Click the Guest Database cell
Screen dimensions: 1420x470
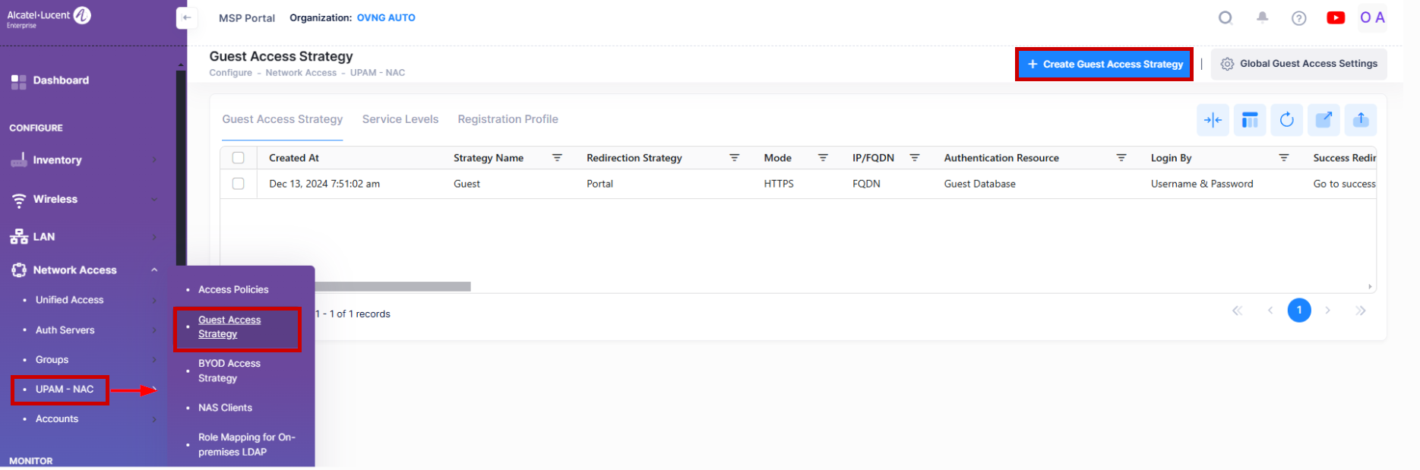coord(980,184)
